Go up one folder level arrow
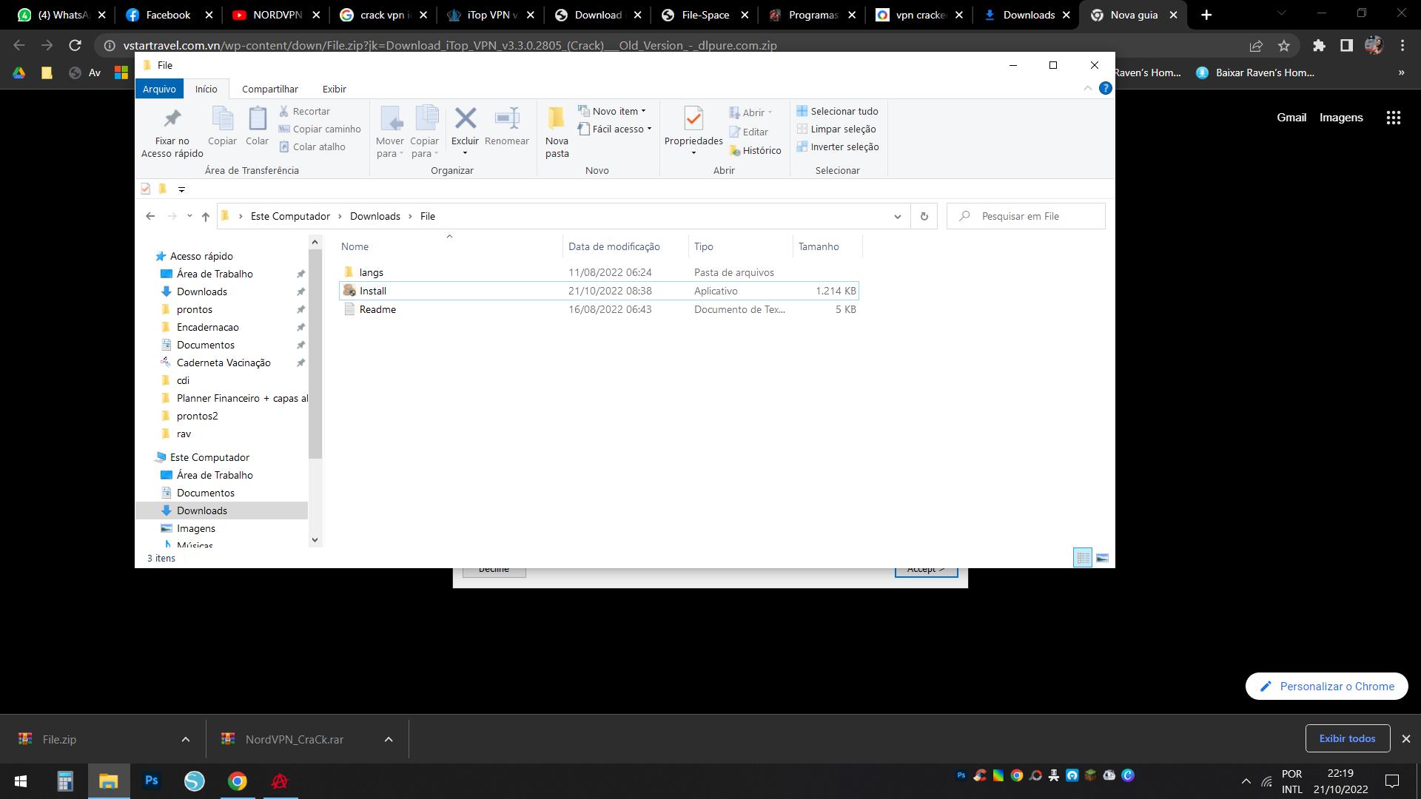This screenshot has width=1421, height=799. [x=206, y=216]
